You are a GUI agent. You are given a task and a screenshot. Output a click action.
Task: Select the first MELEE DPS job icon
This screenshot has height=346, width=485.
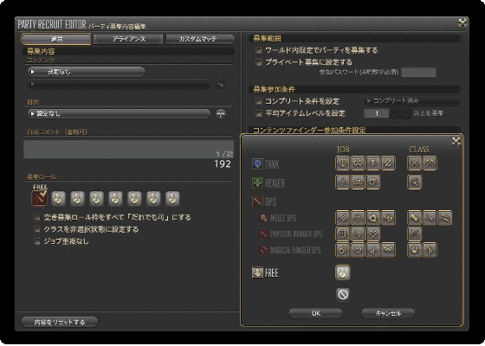coord(342,218)
